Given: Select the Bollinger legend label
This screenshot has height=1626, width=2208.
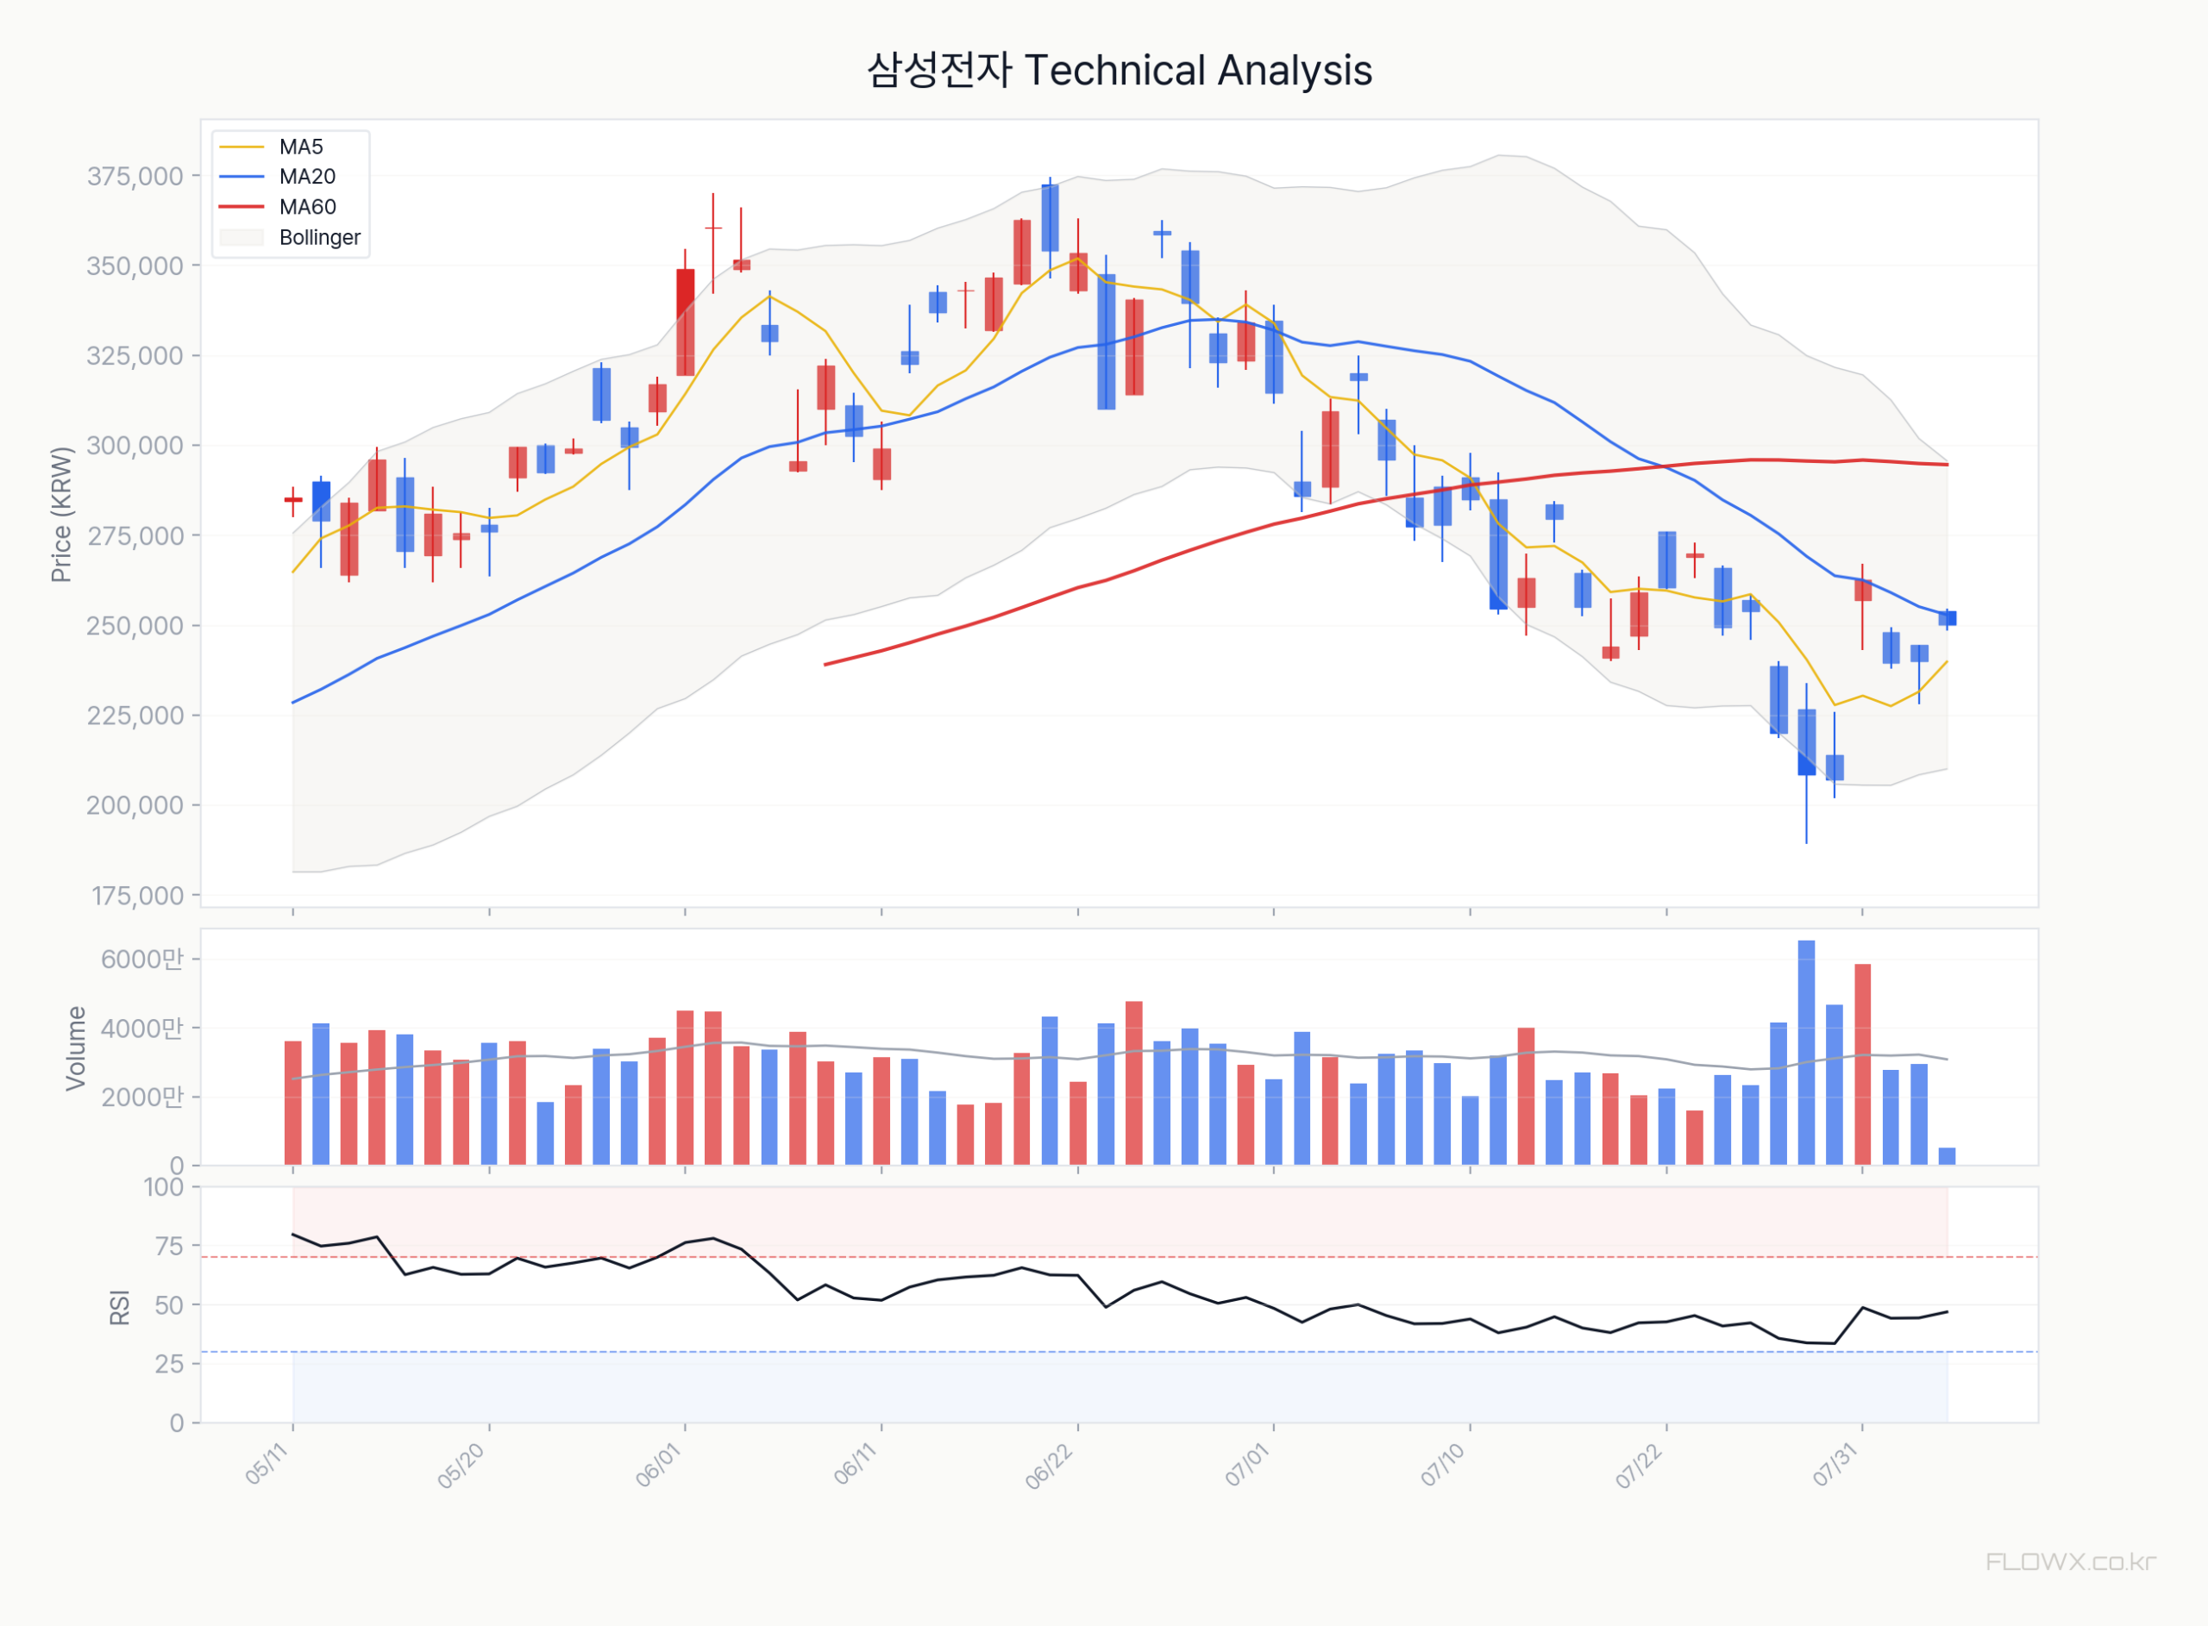Looking at the screenshot, I should point(320,237).
